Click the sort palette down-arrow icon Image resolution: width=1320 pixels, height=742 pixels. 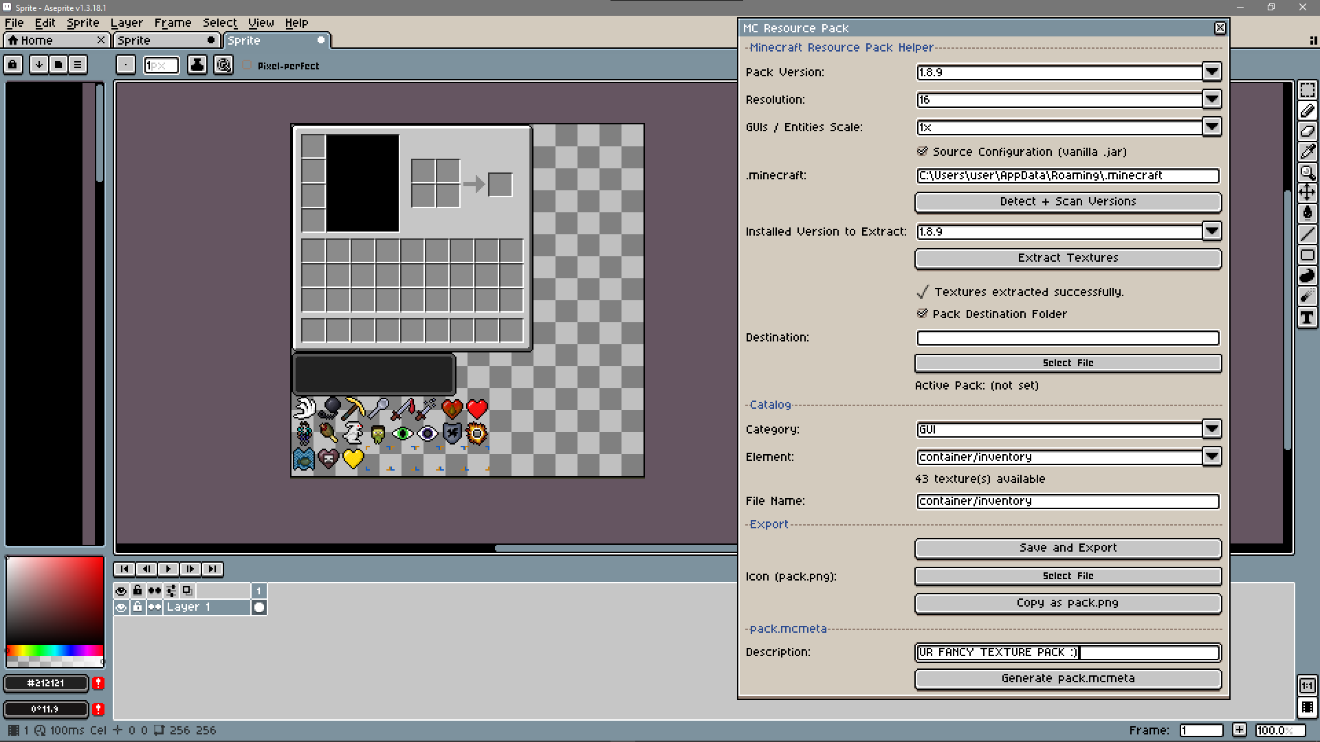click(x=39, y=65)
